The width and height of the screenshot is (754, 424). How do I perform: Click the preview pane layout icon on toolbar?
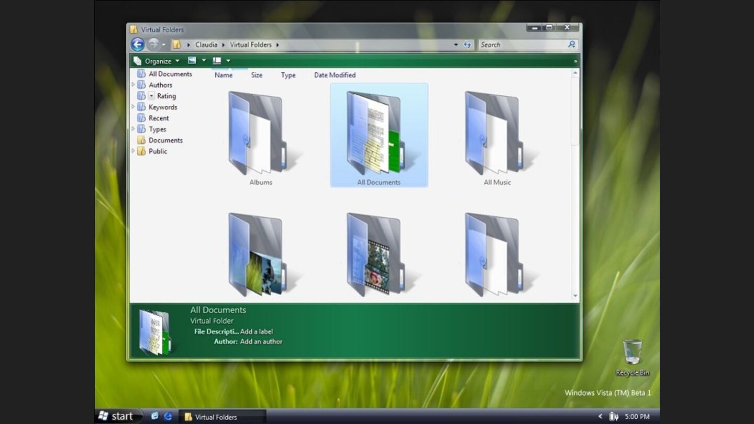pyautogui.click(x=218, y=61)
